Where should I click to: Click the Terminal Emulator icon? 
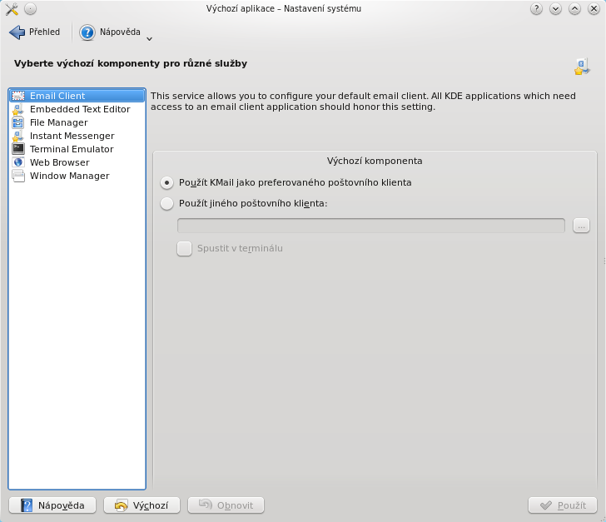coord(18,149)
